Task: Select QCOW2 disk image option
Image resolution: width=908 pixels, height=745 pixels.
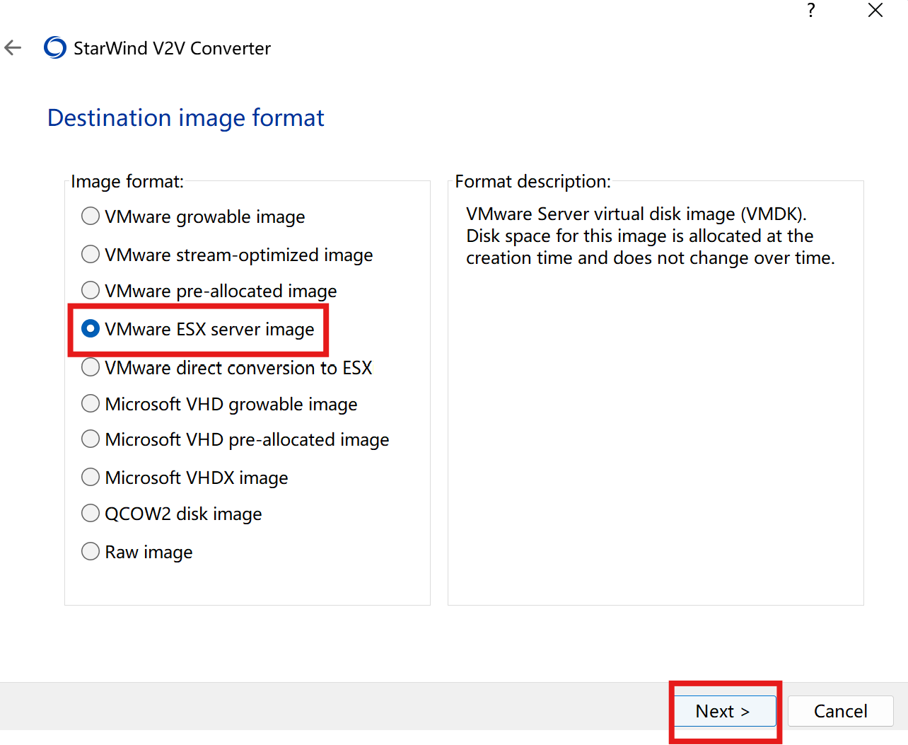Action: coord(172,514)
